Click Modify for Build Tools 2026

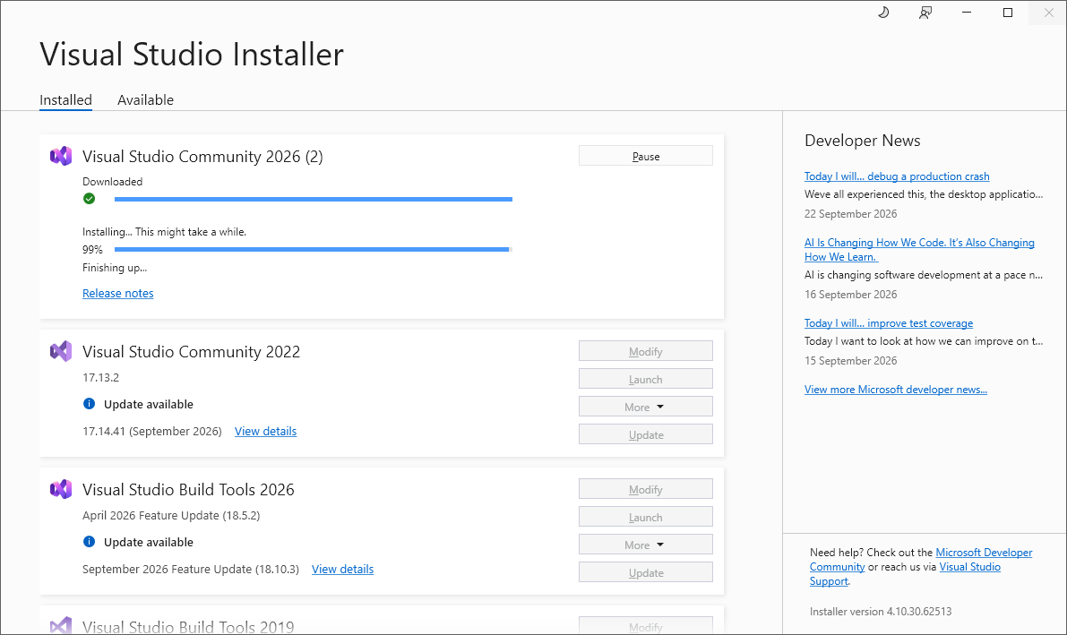[646, 489]
